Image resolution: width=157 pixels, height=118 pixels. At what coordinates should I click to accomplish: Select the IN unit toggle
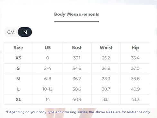pyautogui.click(x=25, y=32)
